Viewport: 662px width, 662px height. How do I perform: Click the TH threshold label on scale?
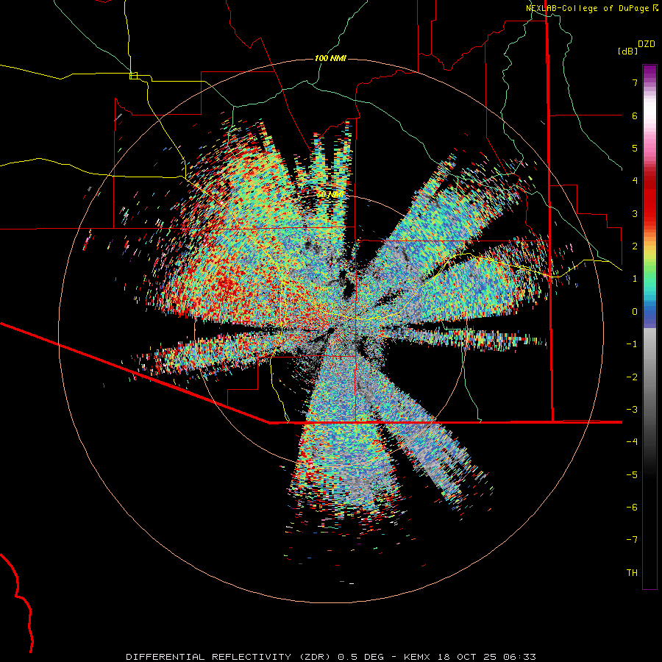[632, 573]
